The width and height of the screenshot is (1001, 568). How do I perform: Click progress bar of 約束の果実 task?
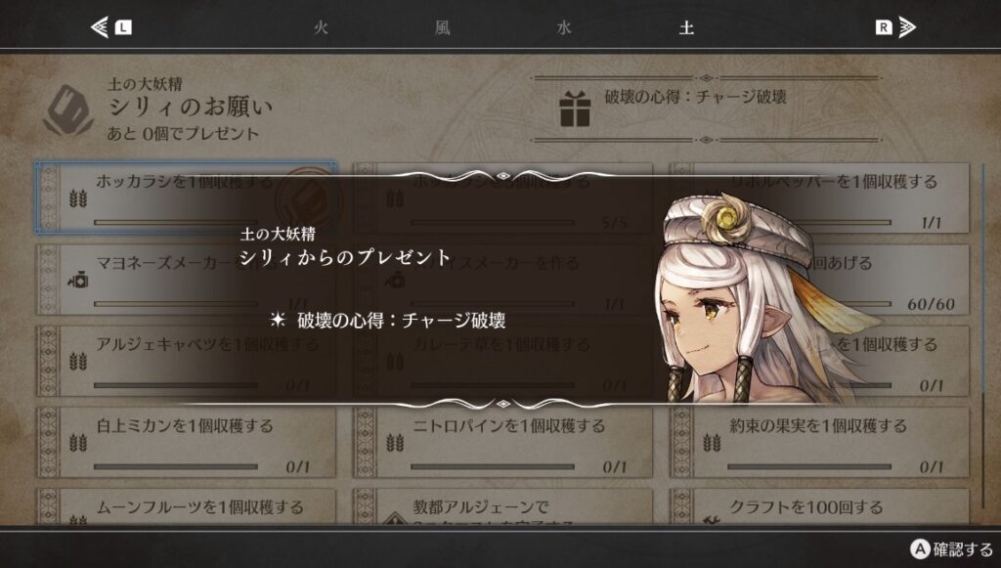pos(808,466)
